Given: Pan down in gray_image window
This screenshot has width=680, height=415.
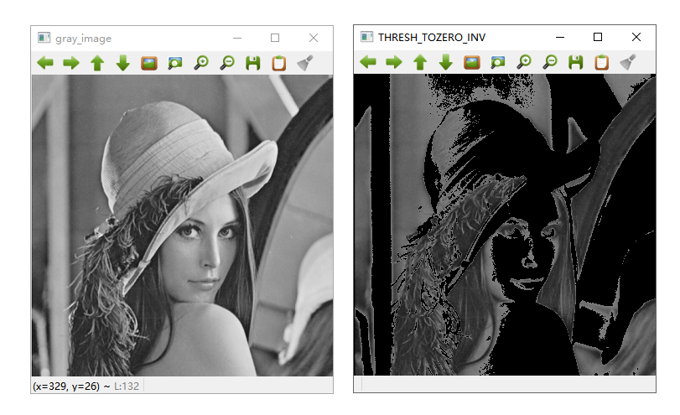Looking at the screenshot, I should 123,63.
